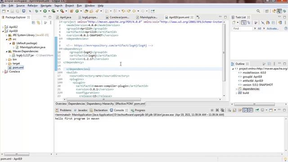This screenshot has height=162, width=288.
Task: Click the New Java Class icon
Action: tap(77, 11)
